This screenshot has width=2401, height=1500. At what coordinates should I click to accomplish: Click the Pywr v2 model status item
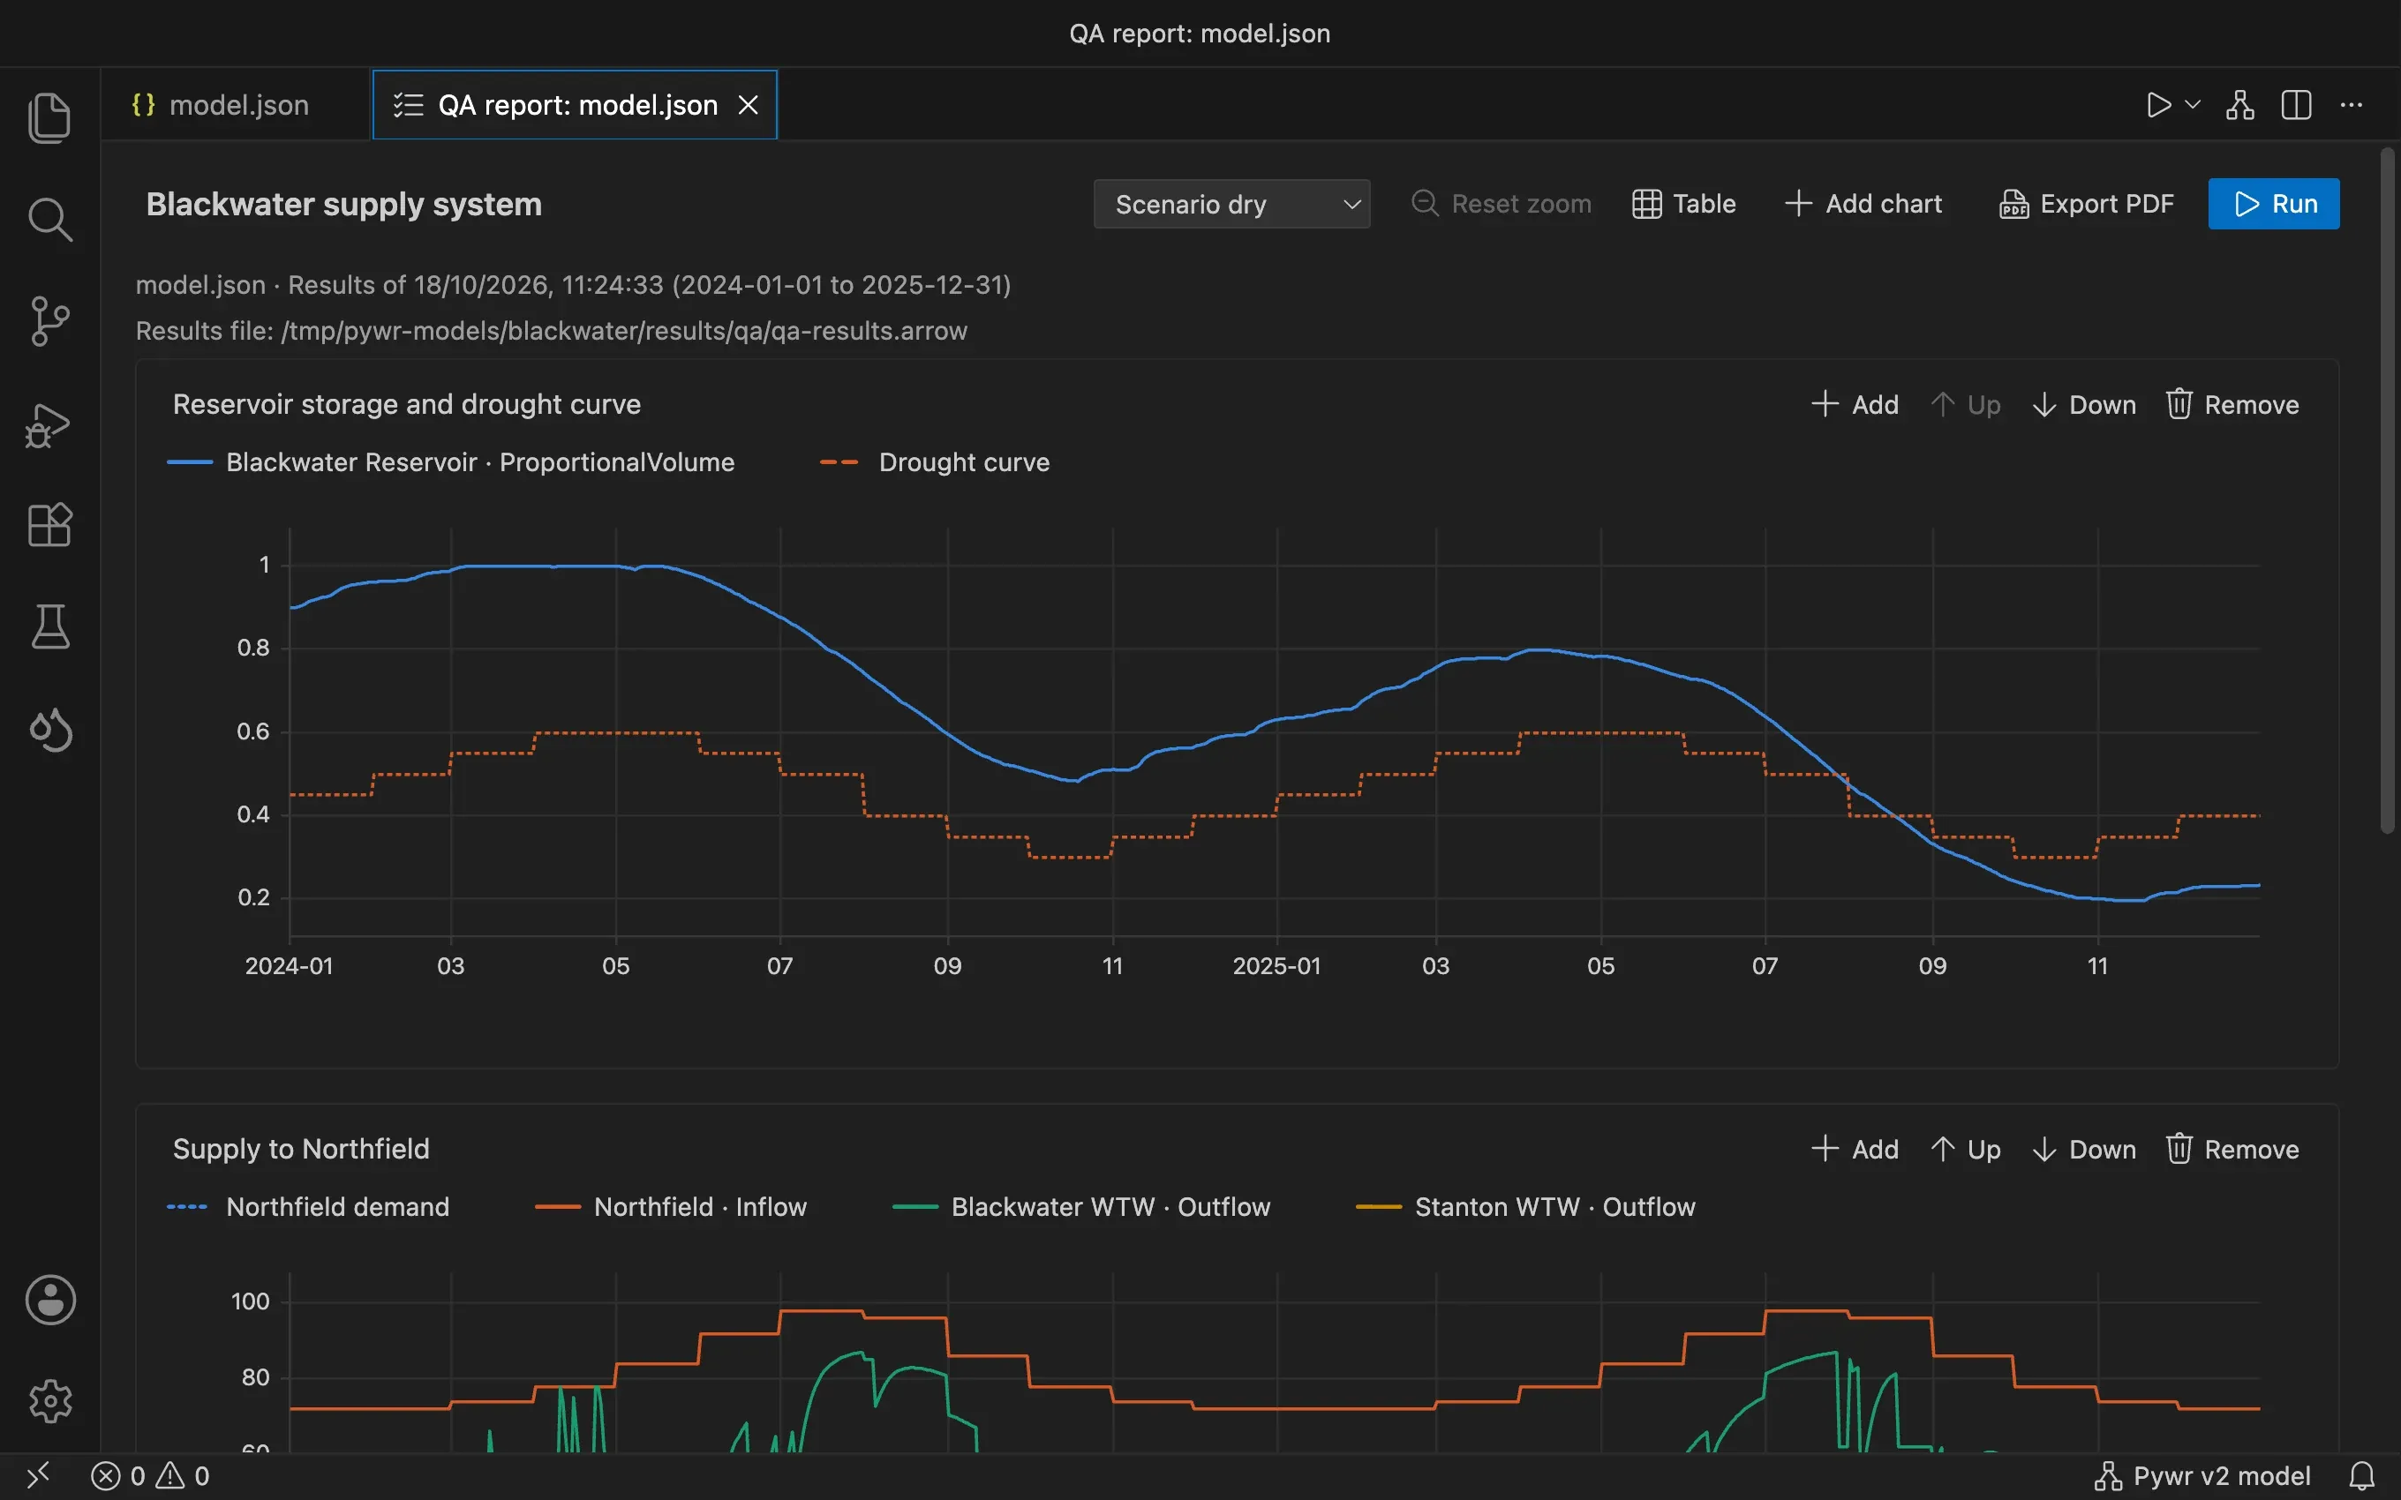pyautogui.click(x=2202, y=1476)
